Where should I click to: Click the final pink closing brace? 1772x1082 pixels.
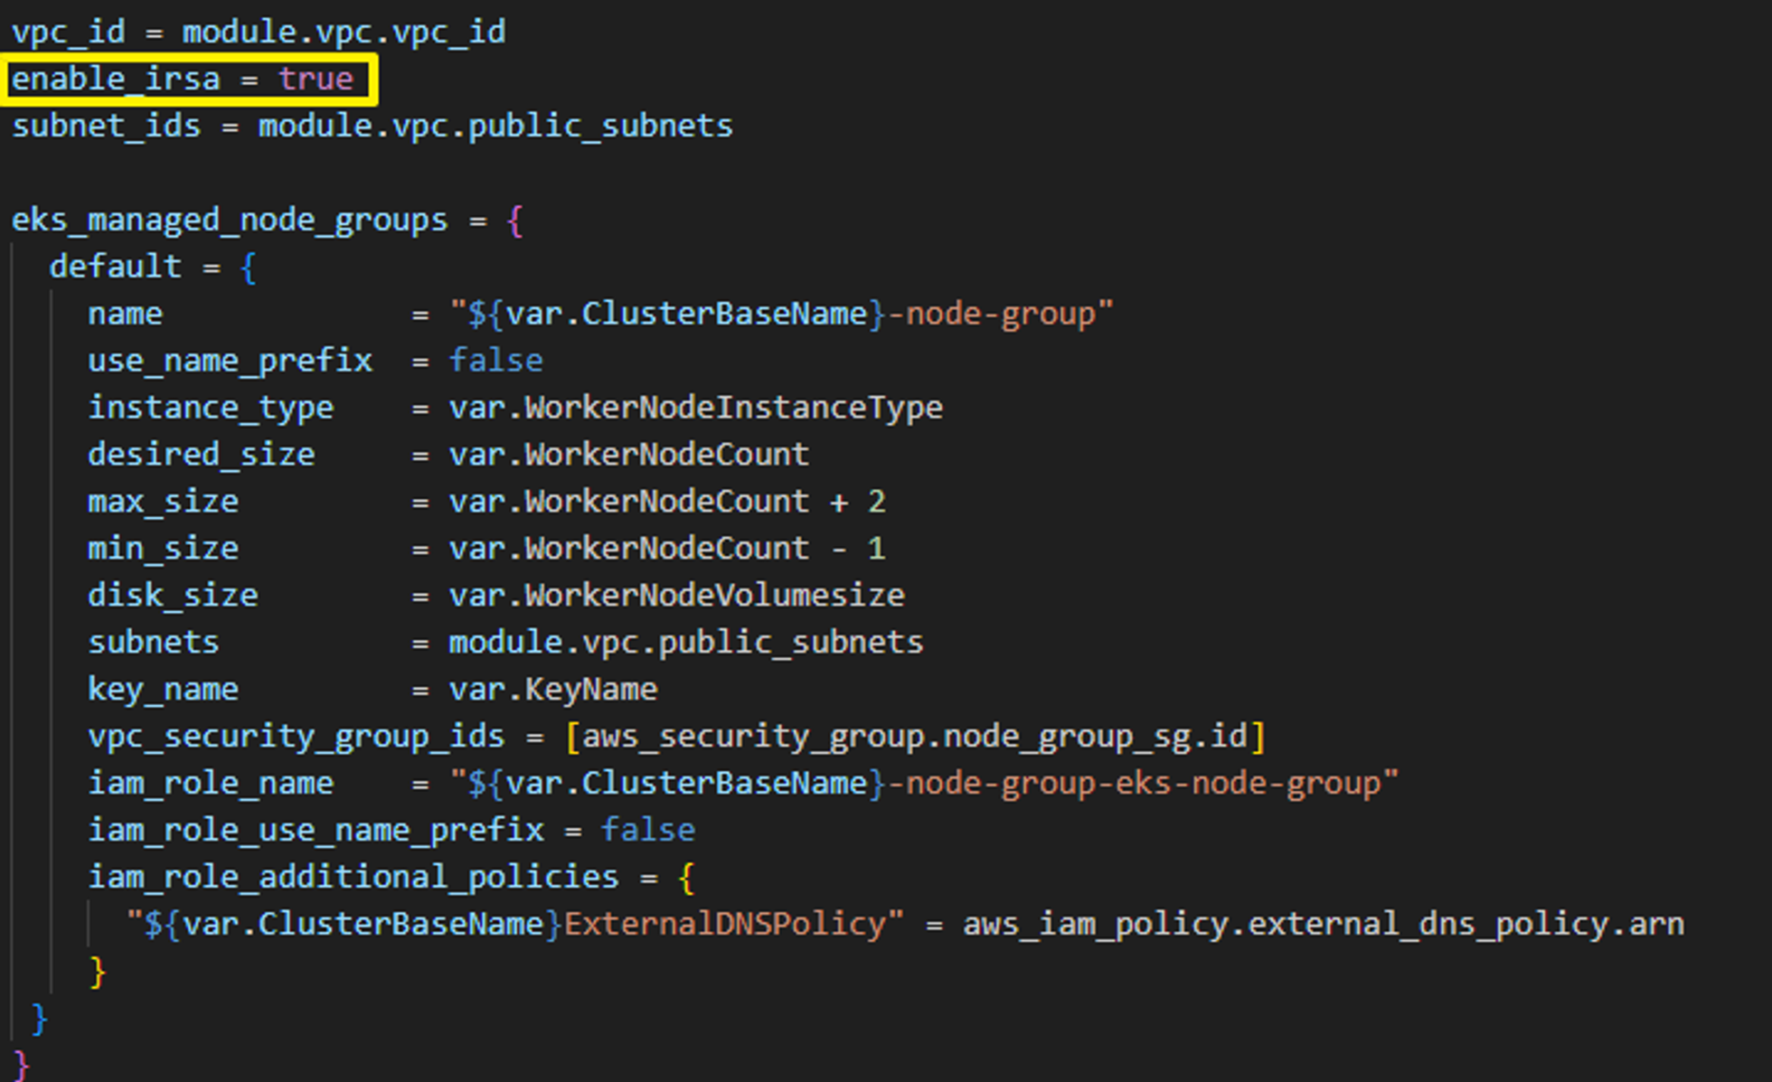click(22, 1064)
